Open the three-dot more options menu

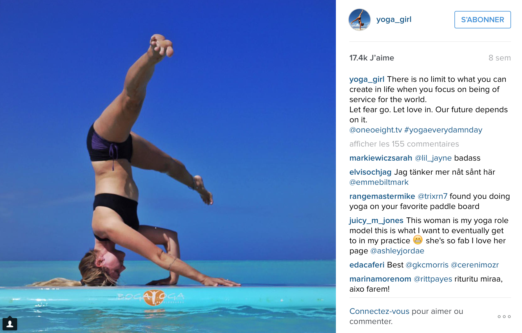(x=504, y=317)
